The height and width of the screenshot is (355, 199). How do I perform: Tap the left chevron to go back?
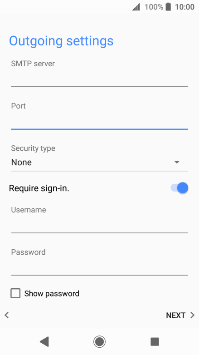7,315
